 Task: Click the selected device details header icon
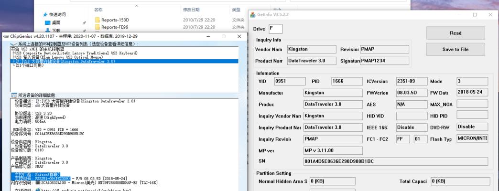(14, 95)
